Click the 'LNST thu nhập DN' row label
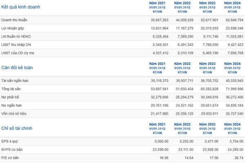 [x=16, y=44]
